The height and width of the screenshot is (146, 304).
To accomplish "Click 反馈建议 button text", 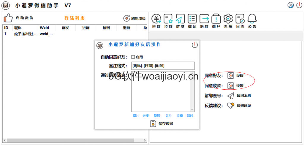I will coord(244,106).
